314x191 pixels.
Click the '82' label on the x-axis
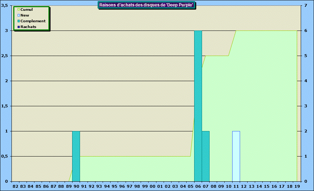click(x=15, y=186)
